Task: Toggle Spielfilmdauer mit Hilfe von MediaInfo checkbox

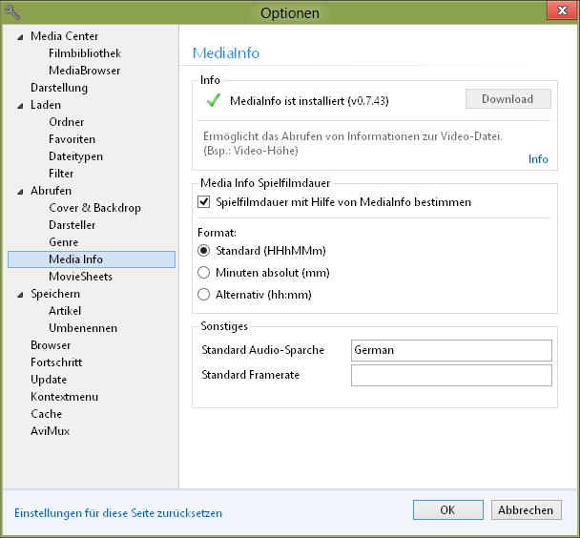Action: [204, 202]
